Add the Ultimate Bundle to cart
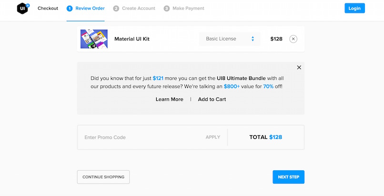This screenshot has height=196, width=384. pyautogui.click(x=212, y=99)
